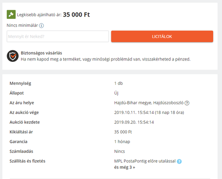Screen dimensions: 222x179
Task: Click the orange LICITÁLOK button
Action: (x=162, y=36)
